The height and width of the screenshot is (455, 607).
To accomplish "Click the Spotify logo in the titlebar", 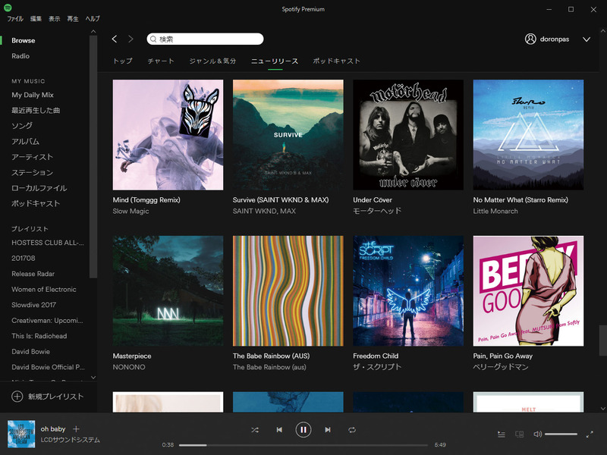I will point(8,8).
